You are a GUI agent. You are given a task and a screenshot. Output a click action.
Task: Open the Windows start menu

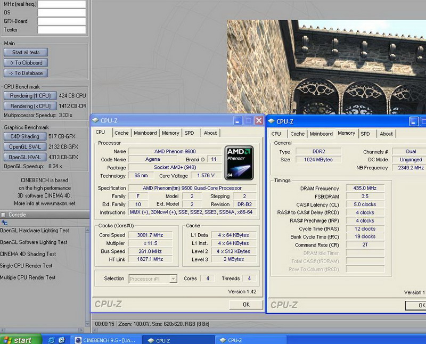21,340
